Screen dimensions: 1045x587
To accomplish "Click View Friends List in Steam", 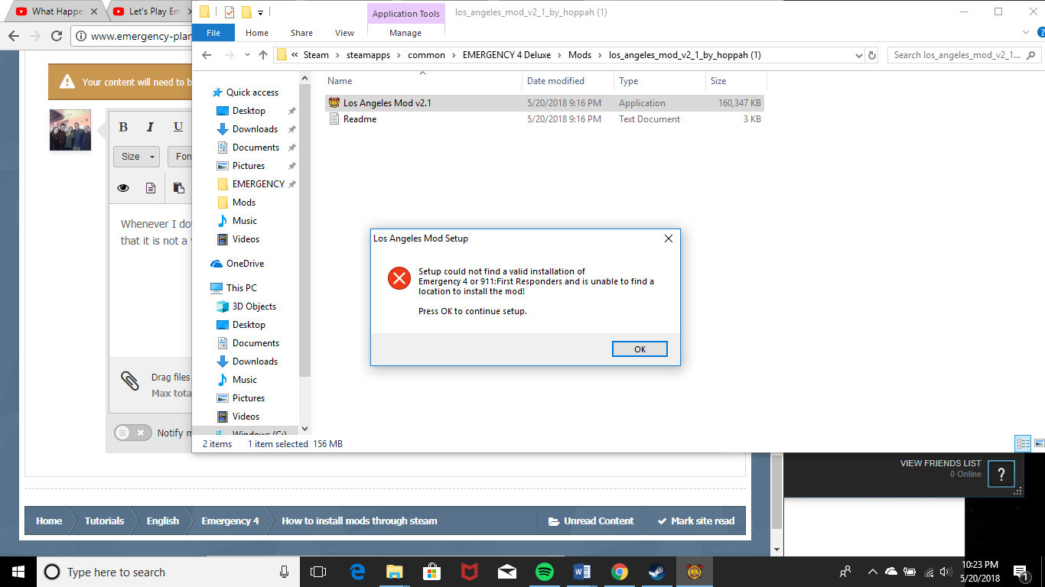I will (x=940, y=463).
